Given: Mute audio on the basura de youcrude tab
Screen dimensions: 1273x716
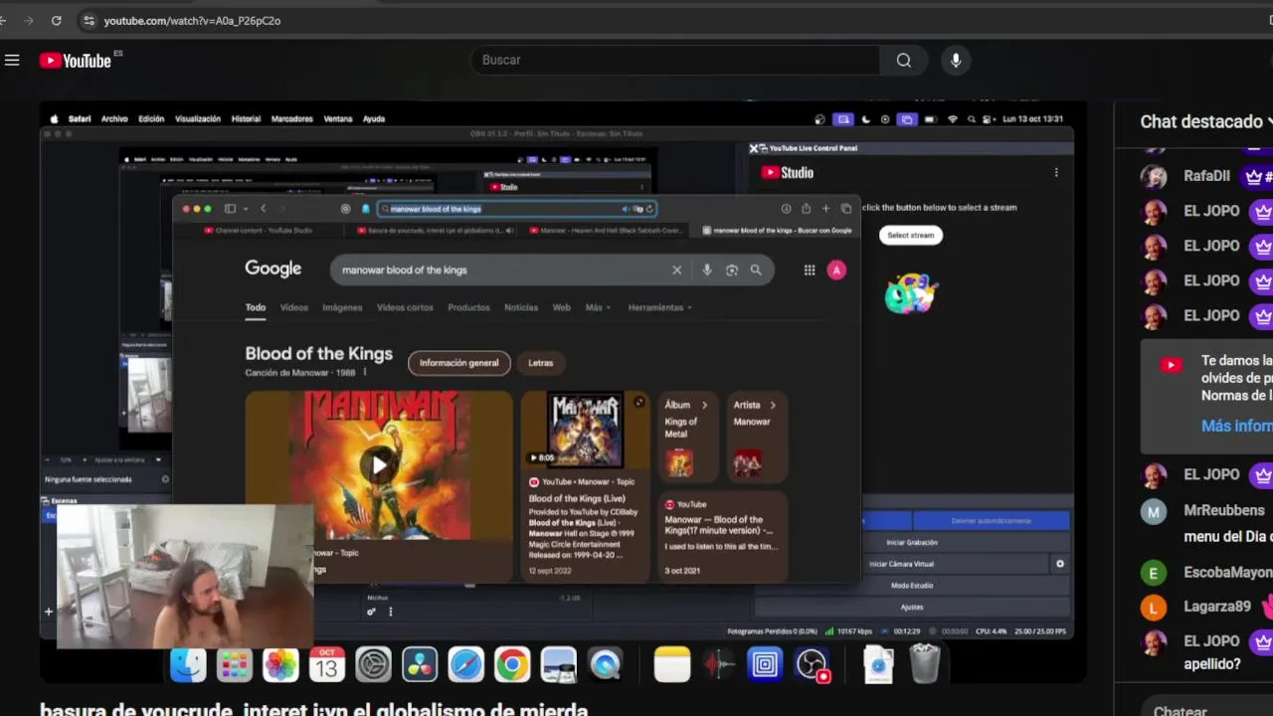Looking at the screenshot, I should click(x=510, y=231).
